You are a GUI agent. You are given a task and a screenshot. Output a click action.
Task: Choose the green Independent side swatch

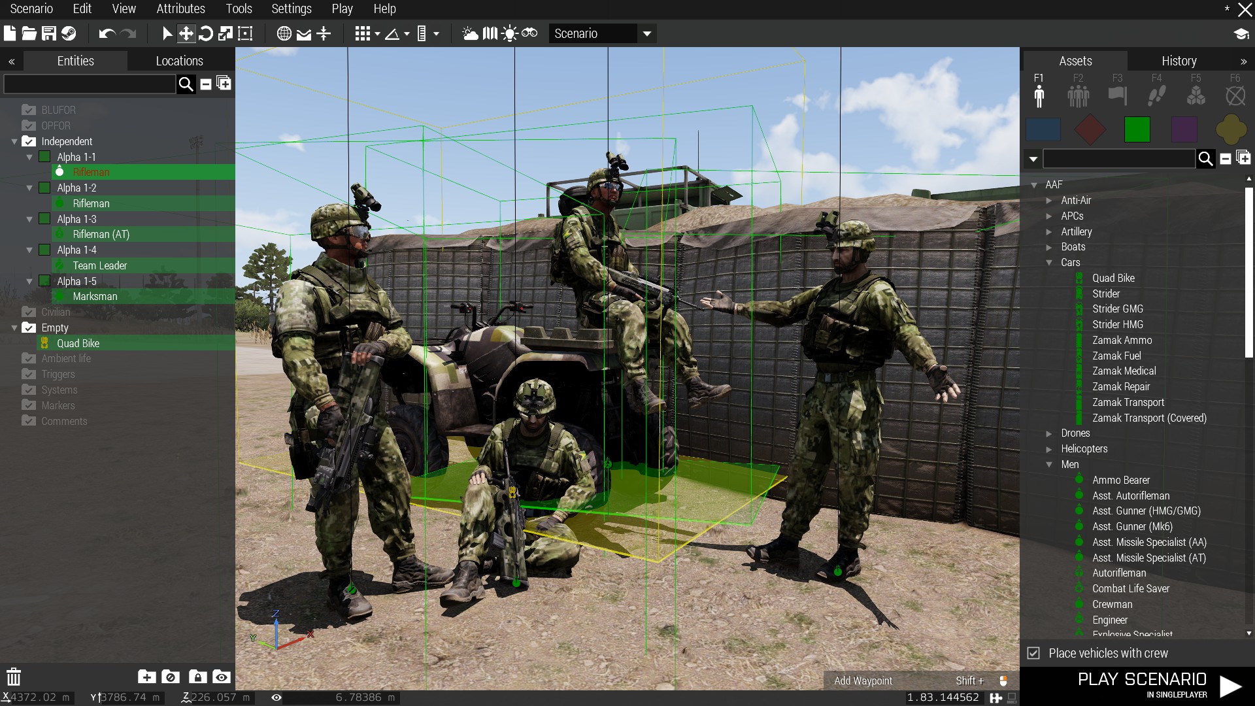click(x=1137, y=129)
